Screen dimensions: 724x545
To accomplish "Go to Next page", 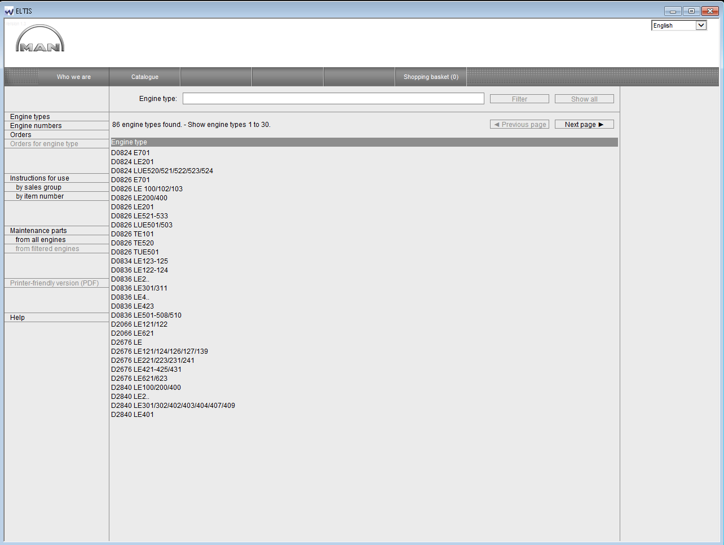I will click(x=584, y=124).
